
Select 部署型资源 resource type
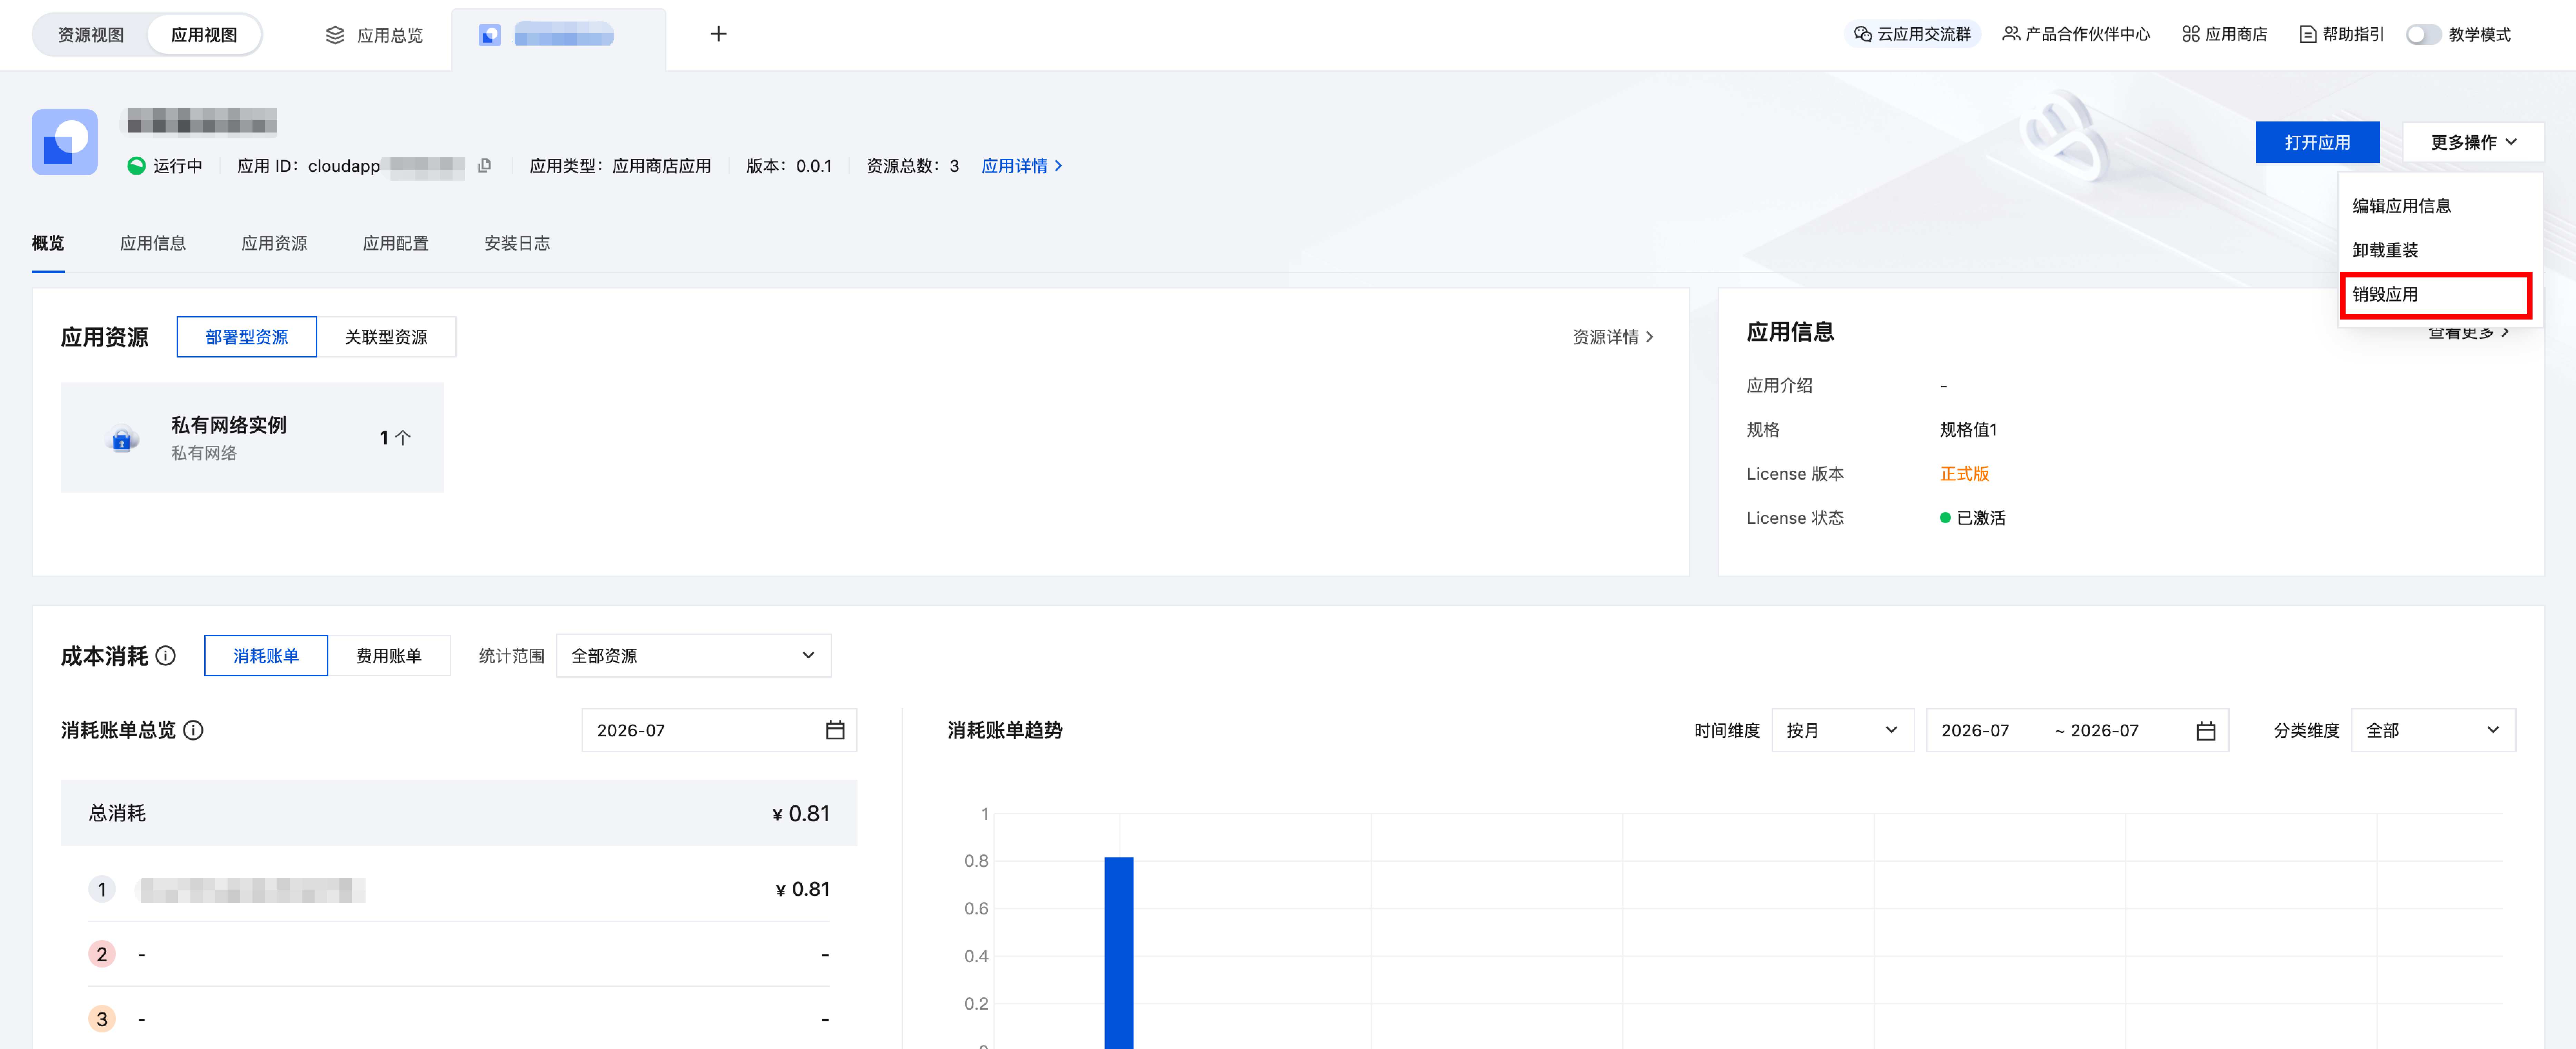(x=247, y=337)
